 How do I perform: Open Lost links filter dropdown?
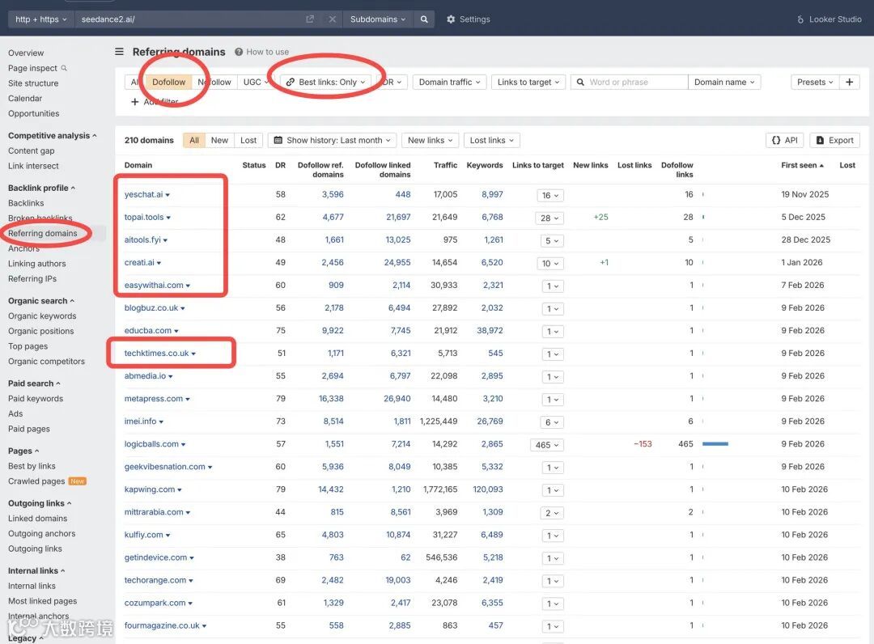[492, 141]
